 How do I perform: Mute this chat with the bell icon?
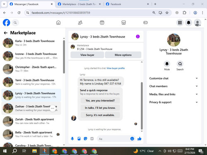point(167,64)
